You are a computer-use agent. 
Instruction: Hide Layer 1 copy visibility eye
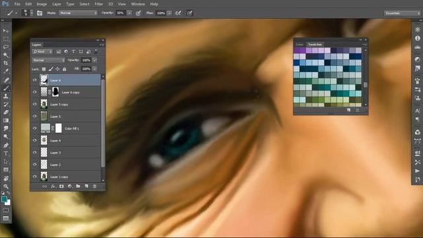[35, 177]
